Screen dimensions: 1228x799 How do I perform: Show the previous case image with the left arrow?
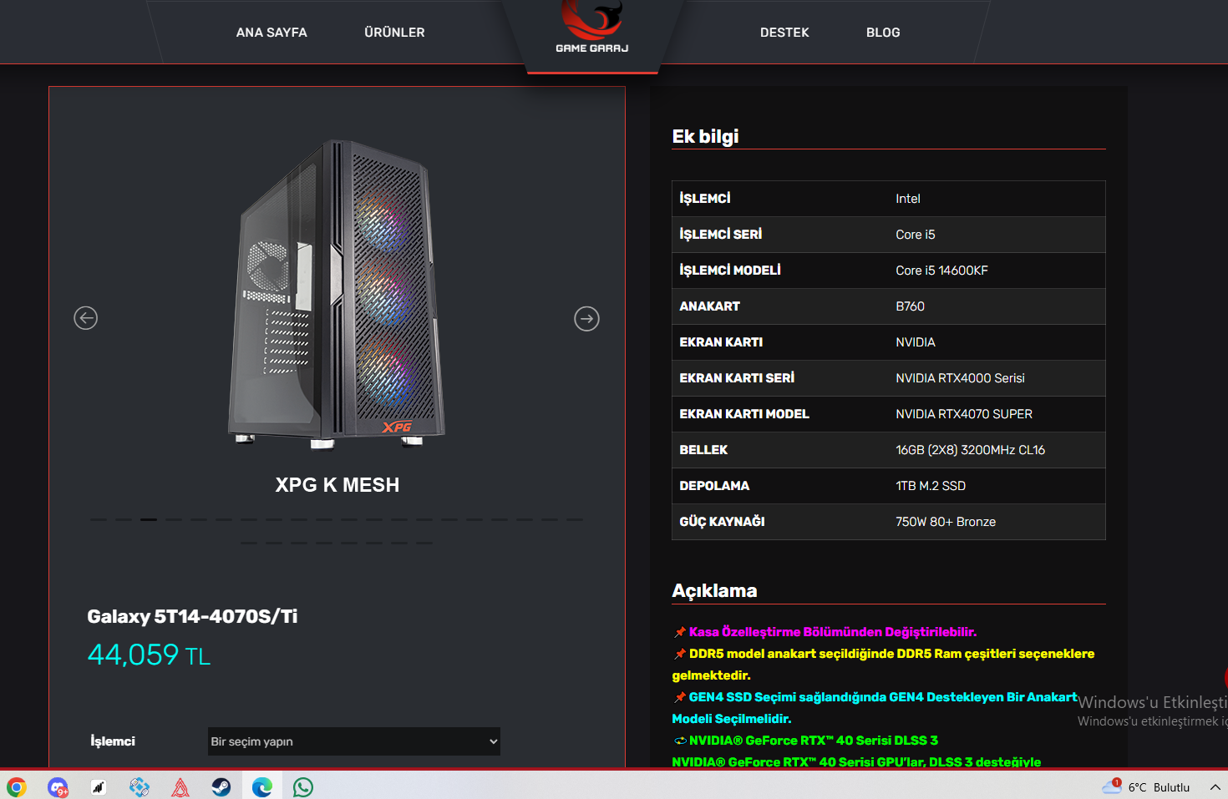pos(86,318)
